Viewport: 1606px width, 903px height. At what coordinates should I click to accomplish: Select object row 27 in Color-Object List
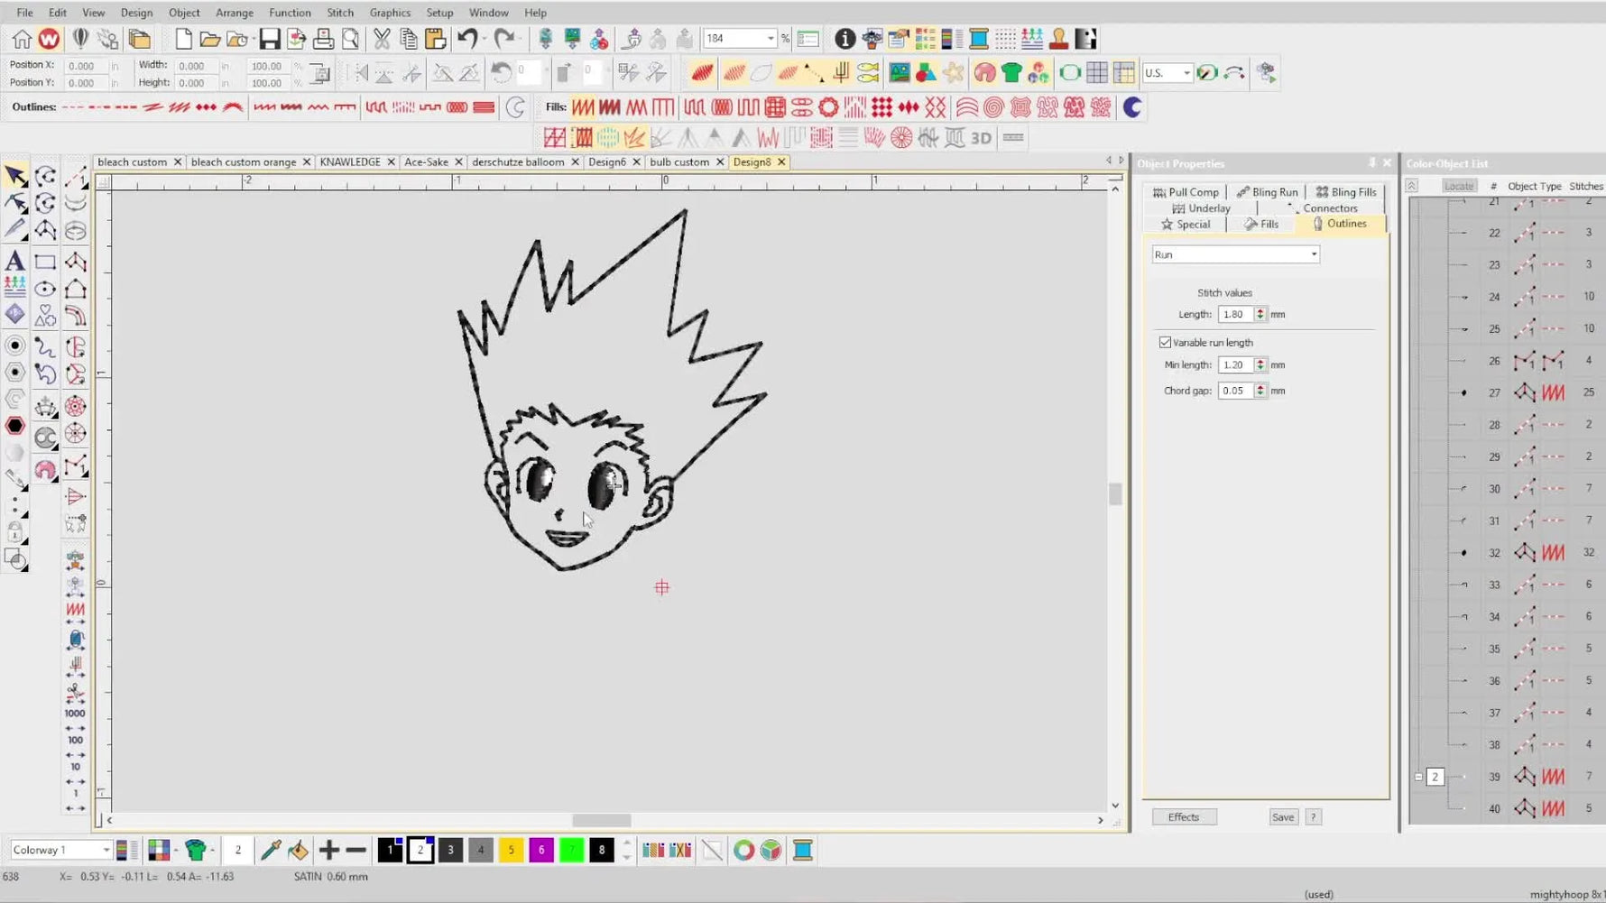[x=1505, y=392]
